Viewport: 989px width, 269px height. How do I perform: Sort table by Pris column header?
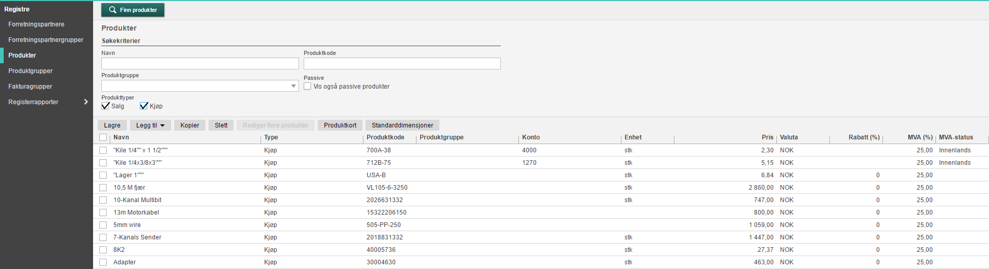[767, 137]
